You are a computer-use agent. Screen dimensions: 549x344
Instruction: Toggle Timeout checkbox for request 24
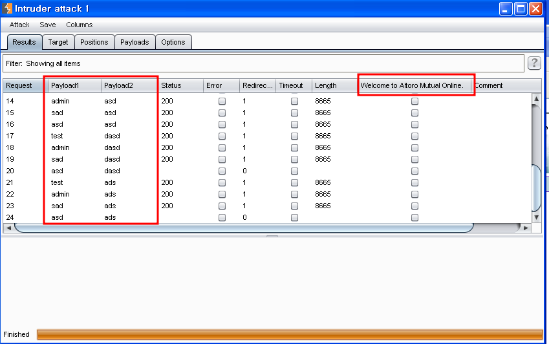point(294,218)
